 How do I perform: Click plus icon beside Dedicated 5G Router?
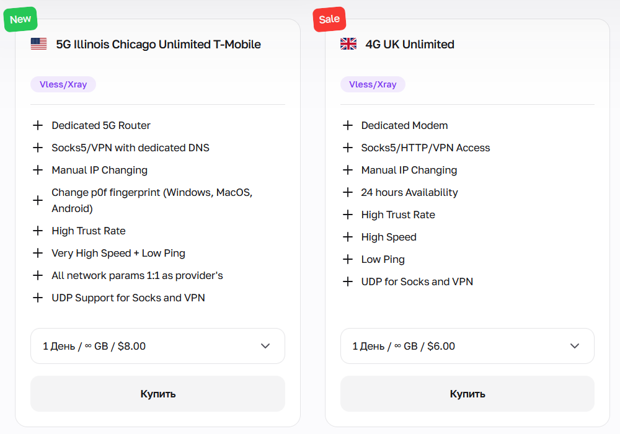point(38,125)
